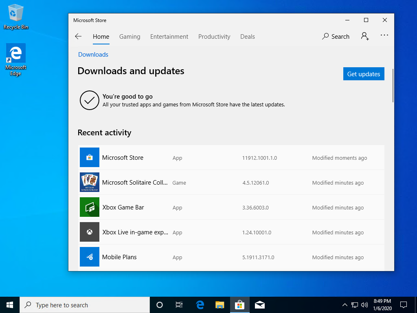Launch Microsoft Edge from the taskbar
The height and width of the screenshot is (313, 417).
point(200,305)
